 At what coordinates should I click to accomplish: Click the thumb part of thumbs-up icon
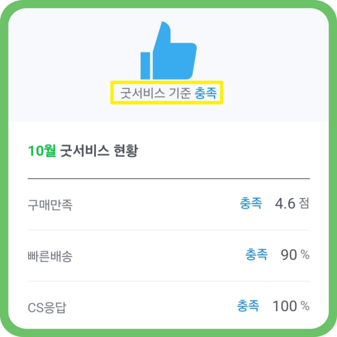tap(162, 34)
